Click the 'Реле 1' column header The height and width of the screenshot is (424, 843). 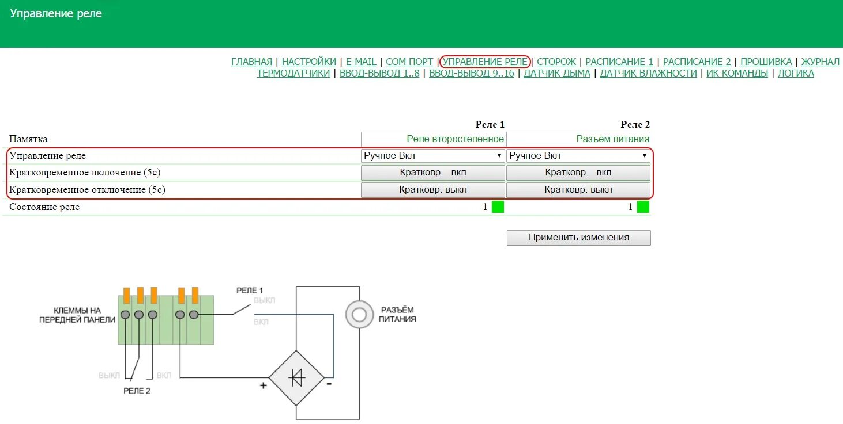coord(490,124)
